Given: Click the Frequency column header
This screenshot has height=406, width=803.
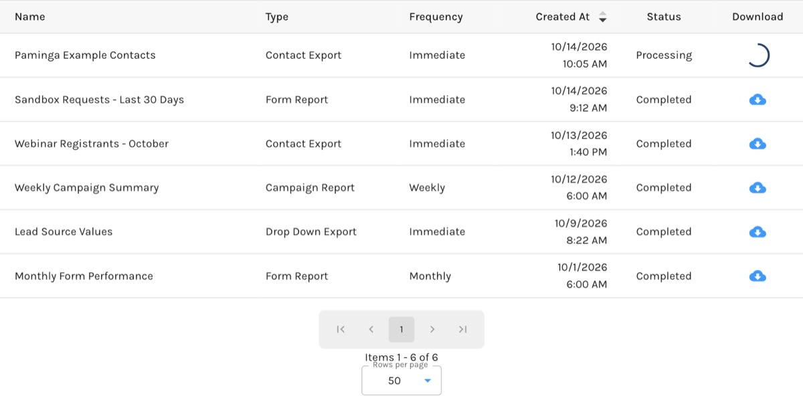Looking at the screenshot, I should click(x=436, y=17).
